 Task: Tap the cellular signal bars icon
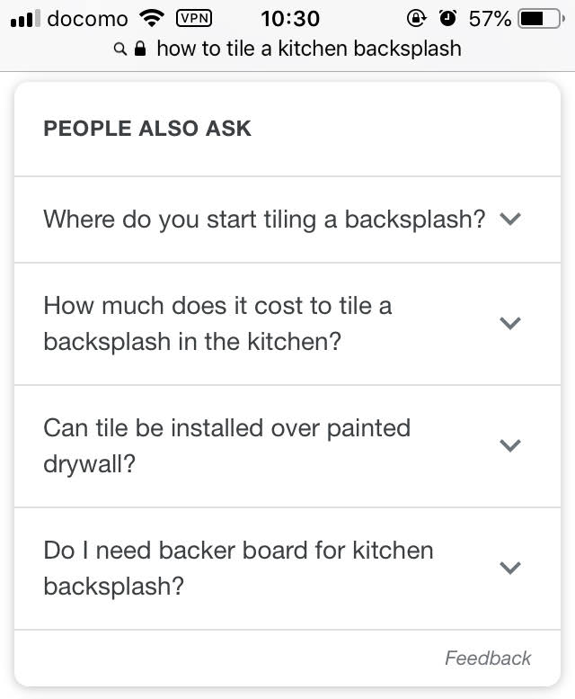click(25, 19)
